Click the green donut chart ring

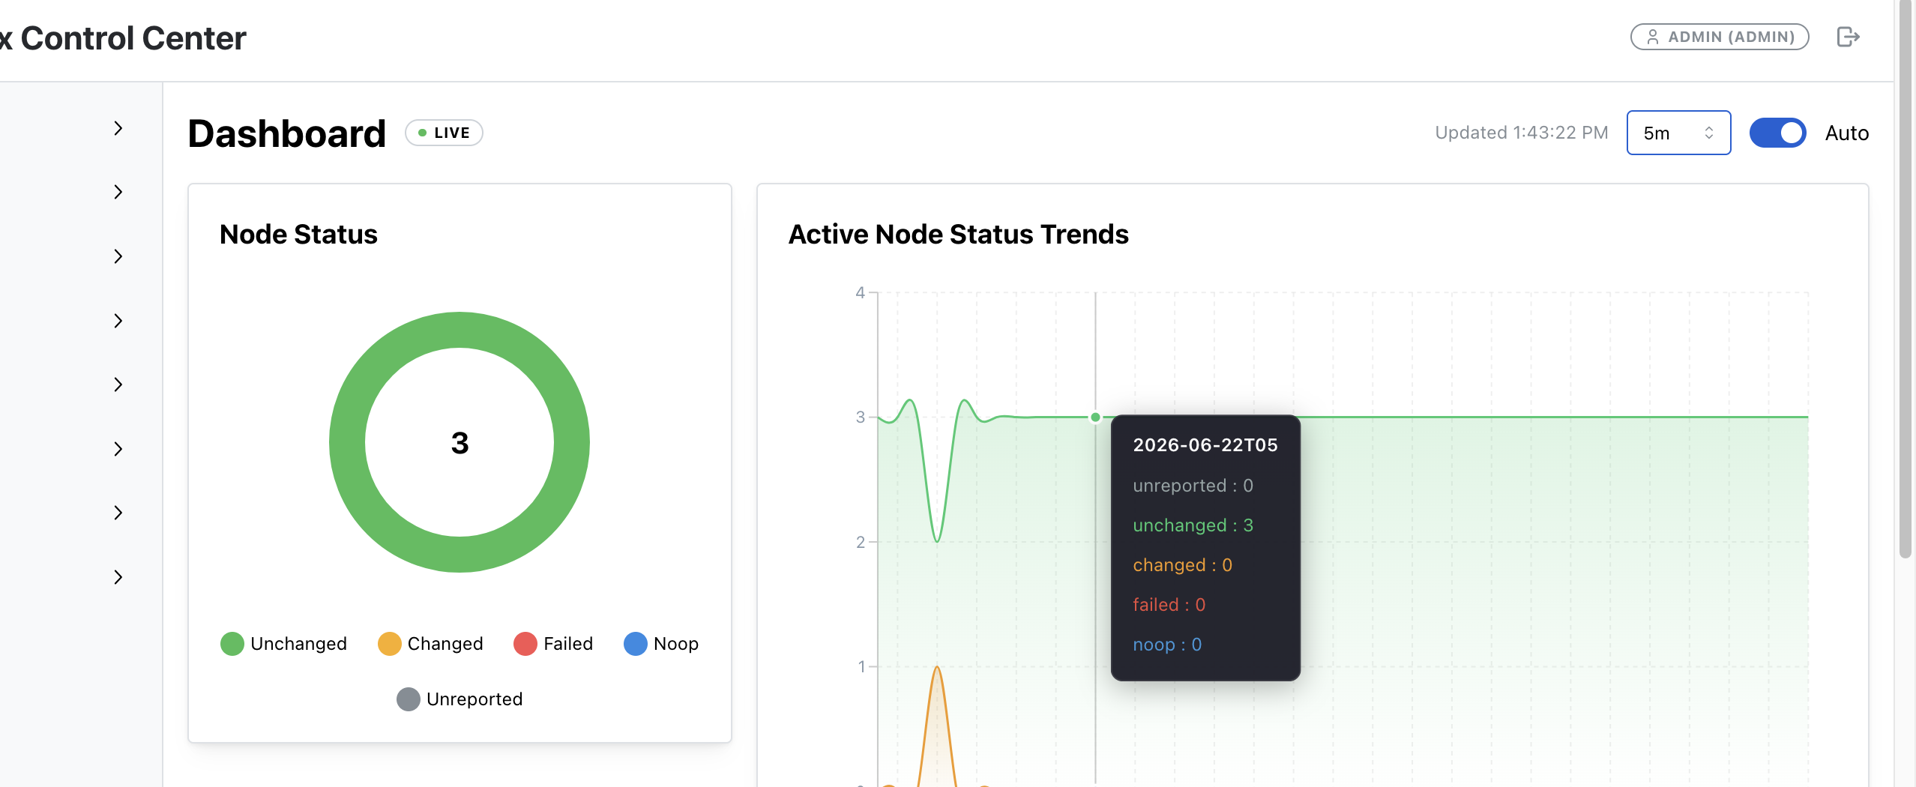coord(460,330)
